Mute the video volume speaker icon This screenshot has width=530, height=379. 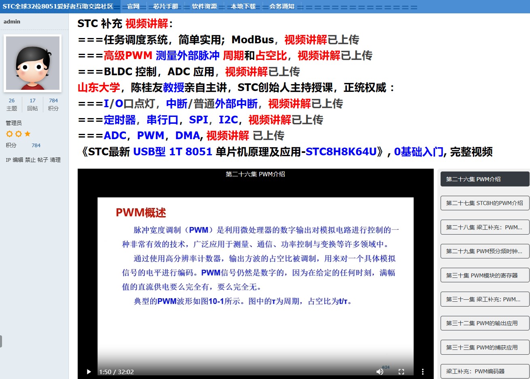pyautogui.click(x=379, y=372)
